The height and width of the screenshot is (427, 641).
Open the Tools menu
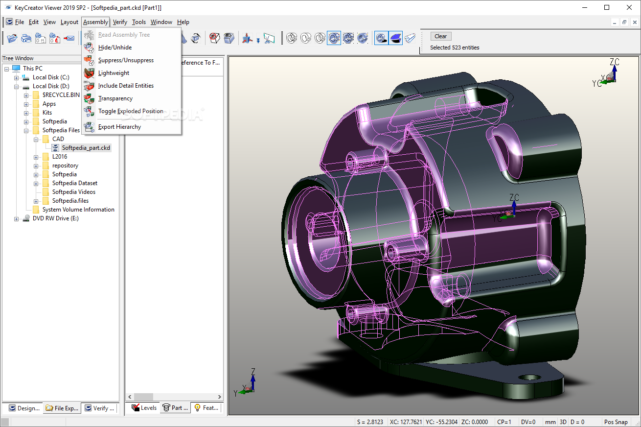coord(139,22)
